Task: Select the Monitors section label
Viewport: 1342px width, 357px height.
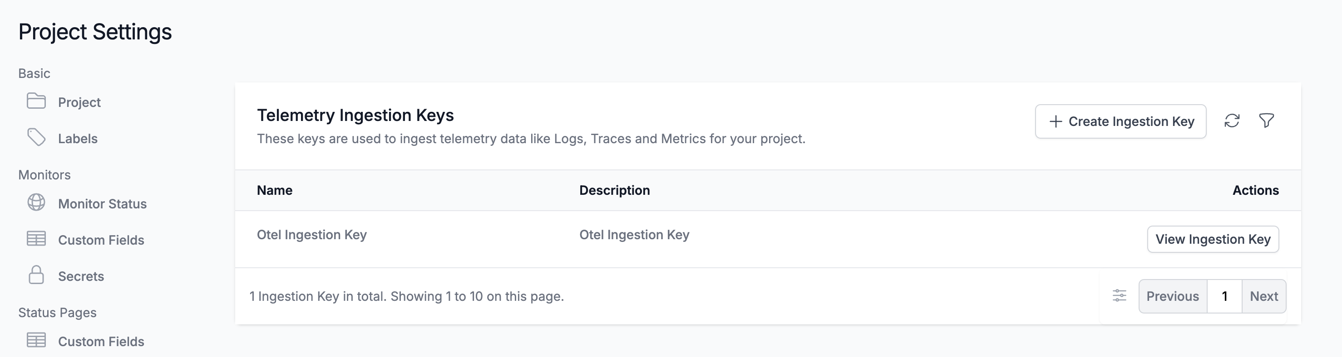Action: [x=44, y=174]
